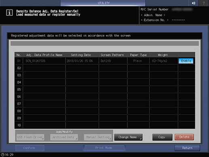Click the No. column header
Screen dimensions: 209x157
[19, 55]
